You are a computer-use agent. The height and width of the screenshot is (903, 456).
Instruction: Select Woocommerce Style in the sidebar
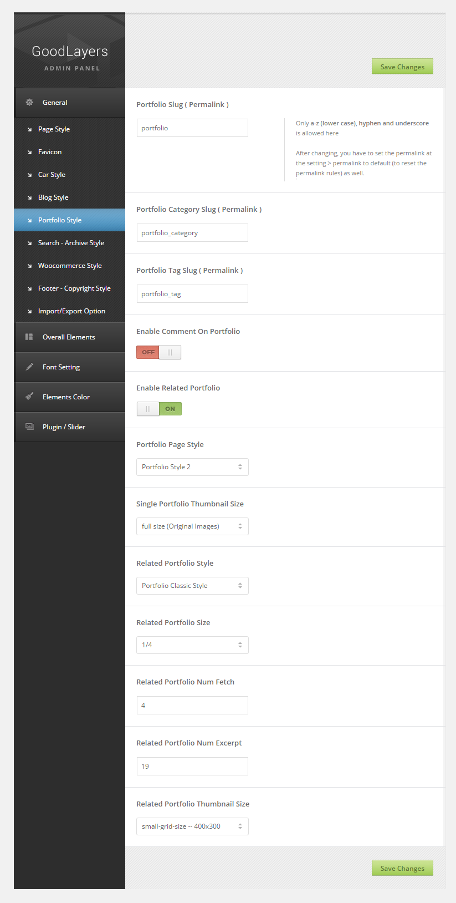tap(70, 266)
